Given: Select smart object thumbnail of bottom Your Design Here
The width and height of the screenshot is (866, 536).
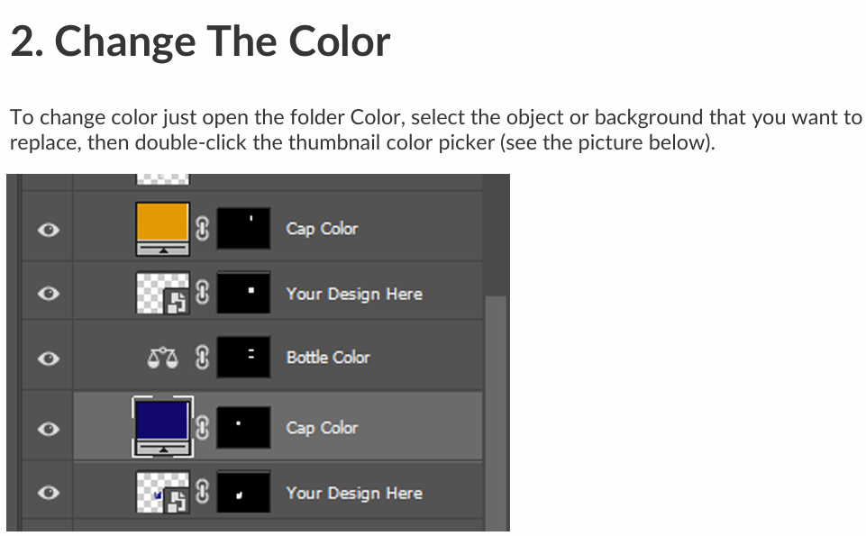Looking at the screenshot, I should [x=162, y=492].
